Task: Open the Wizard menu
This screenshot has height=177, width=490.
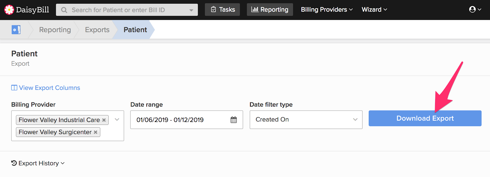Action: [374, 9]
